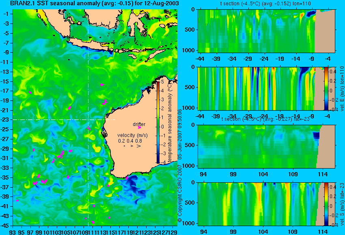Click the horizontal dashed lat=-23 section line on map

tap(64, 120)
